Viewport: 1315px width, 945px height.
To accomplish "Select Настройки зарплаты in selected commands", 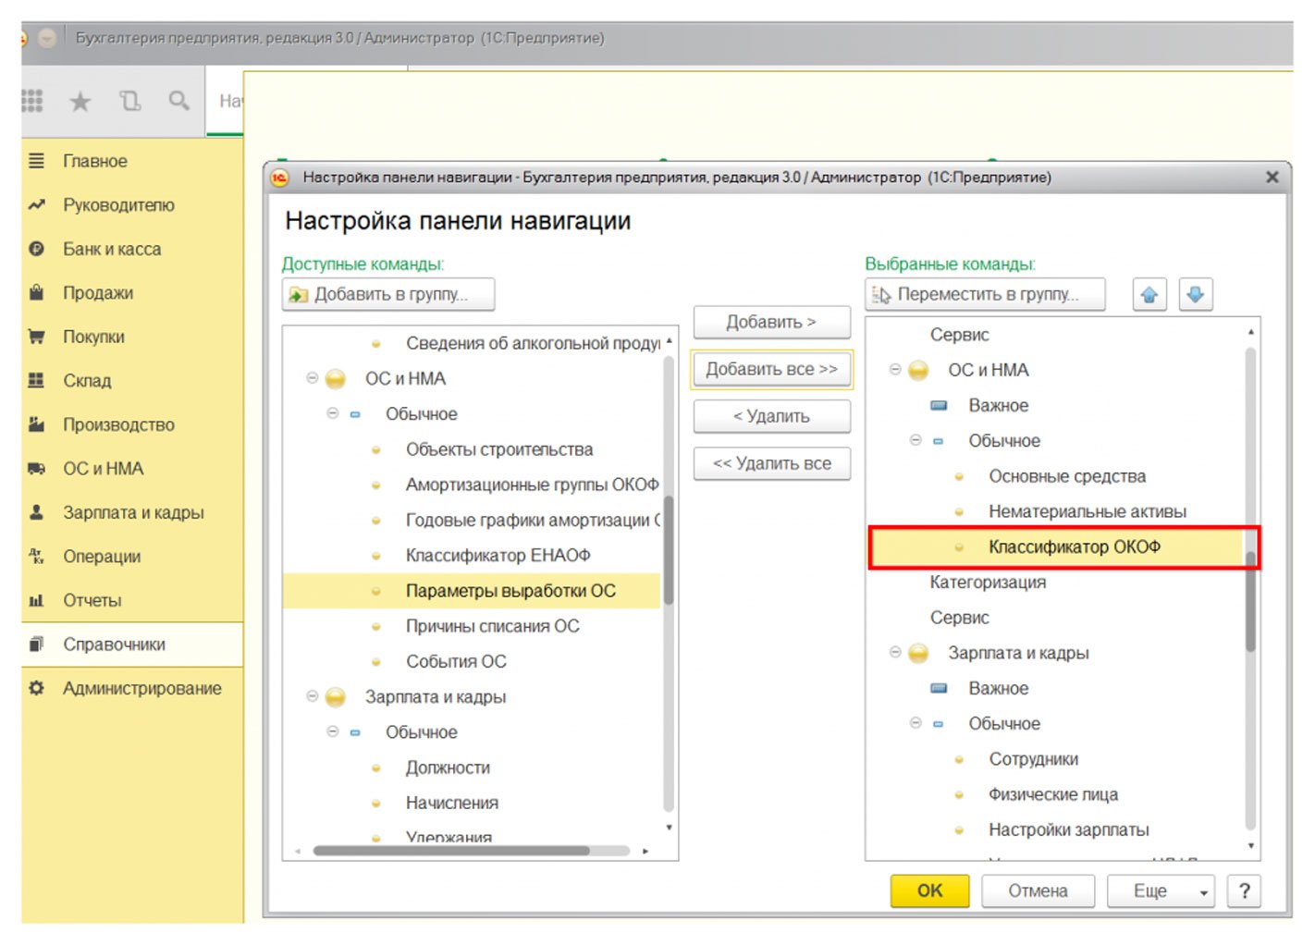I will click(x=1068, y=829).
